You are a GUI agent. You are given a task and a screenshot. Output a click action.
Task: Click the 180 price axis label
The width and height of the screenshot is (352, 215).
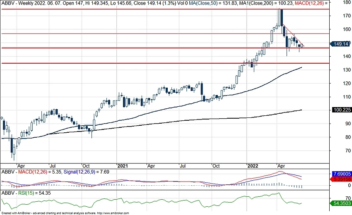(347, 3)
